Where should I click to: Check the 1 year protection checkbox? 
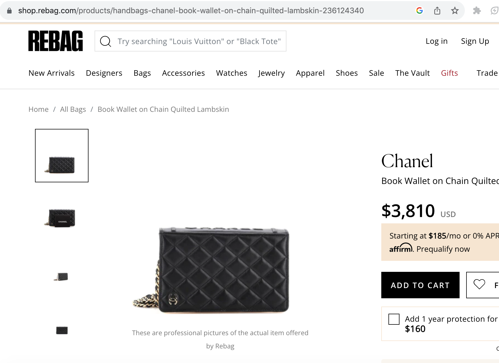click(394, 319)
